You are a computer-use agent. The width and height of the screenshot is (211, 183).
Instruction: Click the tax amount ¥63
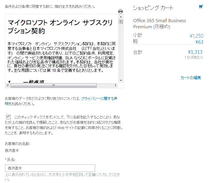(x=199, y=42)
